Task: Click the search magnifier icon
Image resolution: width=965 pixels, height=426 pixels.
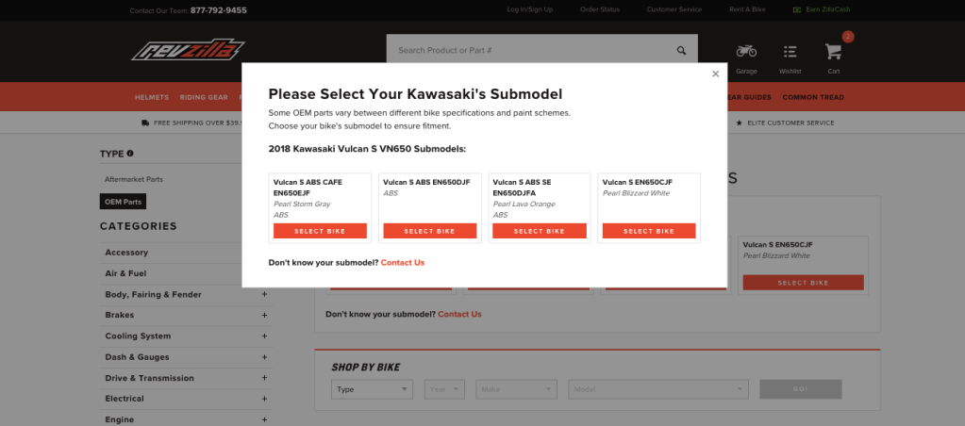Action: click(x=681, y=50)
